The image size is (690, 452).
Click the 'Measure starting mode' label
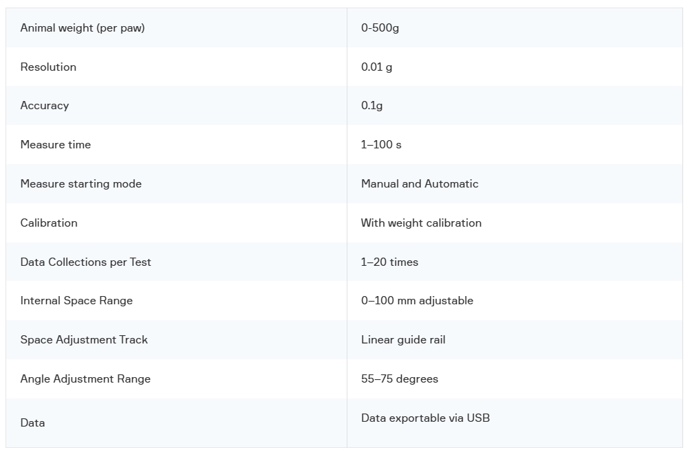click(81, 184)
